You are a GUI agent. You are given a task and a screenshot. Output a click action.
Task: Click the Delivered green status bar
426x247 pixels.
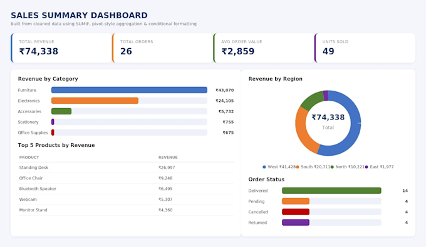(x=332, y=191)
